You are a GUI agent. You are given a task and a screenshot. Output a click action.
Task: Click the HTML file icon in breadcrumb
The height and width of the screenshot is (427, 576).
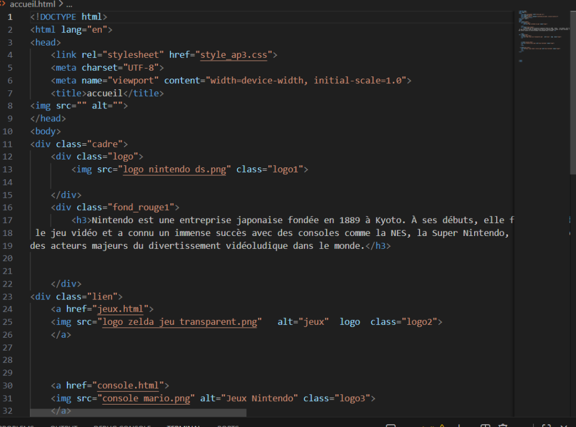click(3, 4)
